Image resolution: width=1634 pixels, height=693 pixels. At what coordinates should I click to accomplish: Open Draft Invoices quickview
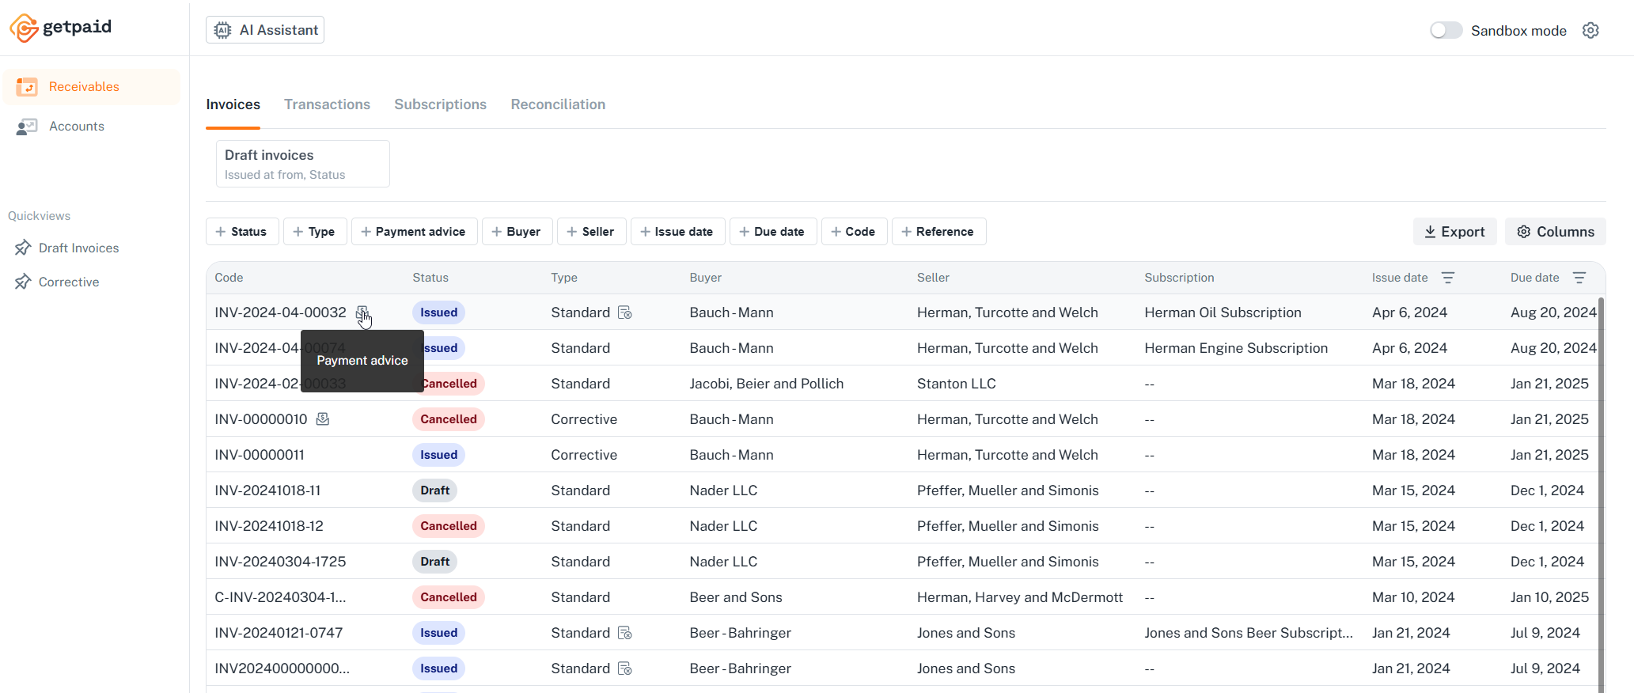click(x=78, y=248)
